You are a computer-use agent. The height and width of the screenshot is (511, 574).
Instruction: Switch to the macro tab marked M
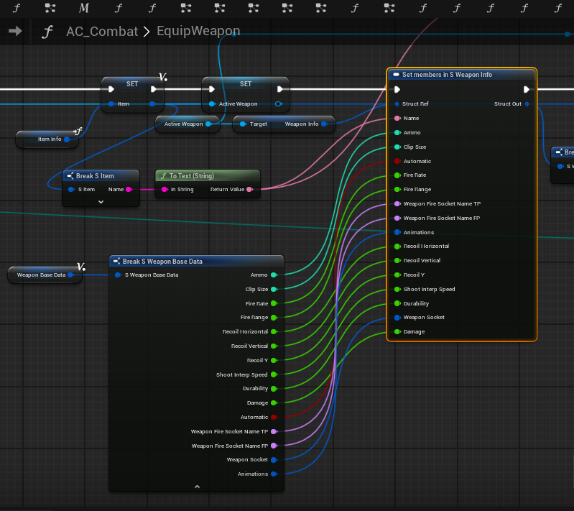click(84, 8)
